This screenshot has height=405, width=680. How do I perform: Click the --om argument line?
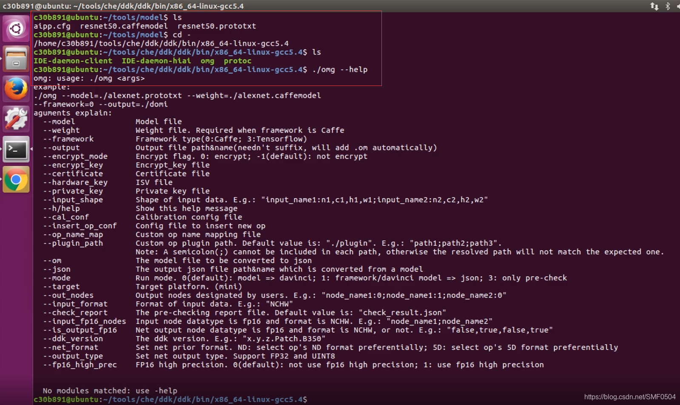177,260
